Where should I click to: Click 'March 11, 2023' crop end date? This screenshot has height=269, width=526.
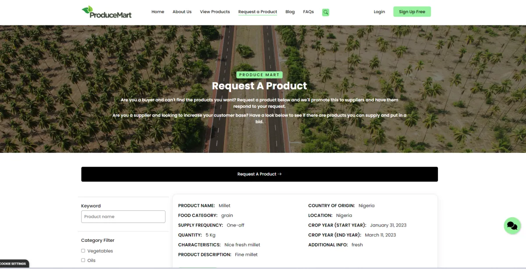[x=380, y=235]
